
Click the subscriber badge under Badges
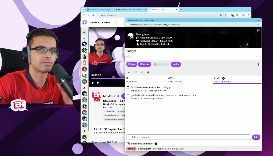(x=129, y=56)
